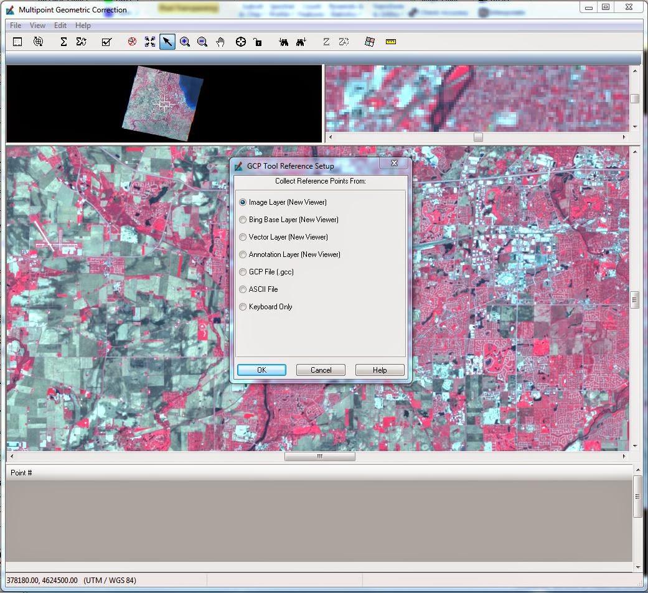
Task: Click the main viewer vertical scrollbar thumb
Action: pos(635,299)
